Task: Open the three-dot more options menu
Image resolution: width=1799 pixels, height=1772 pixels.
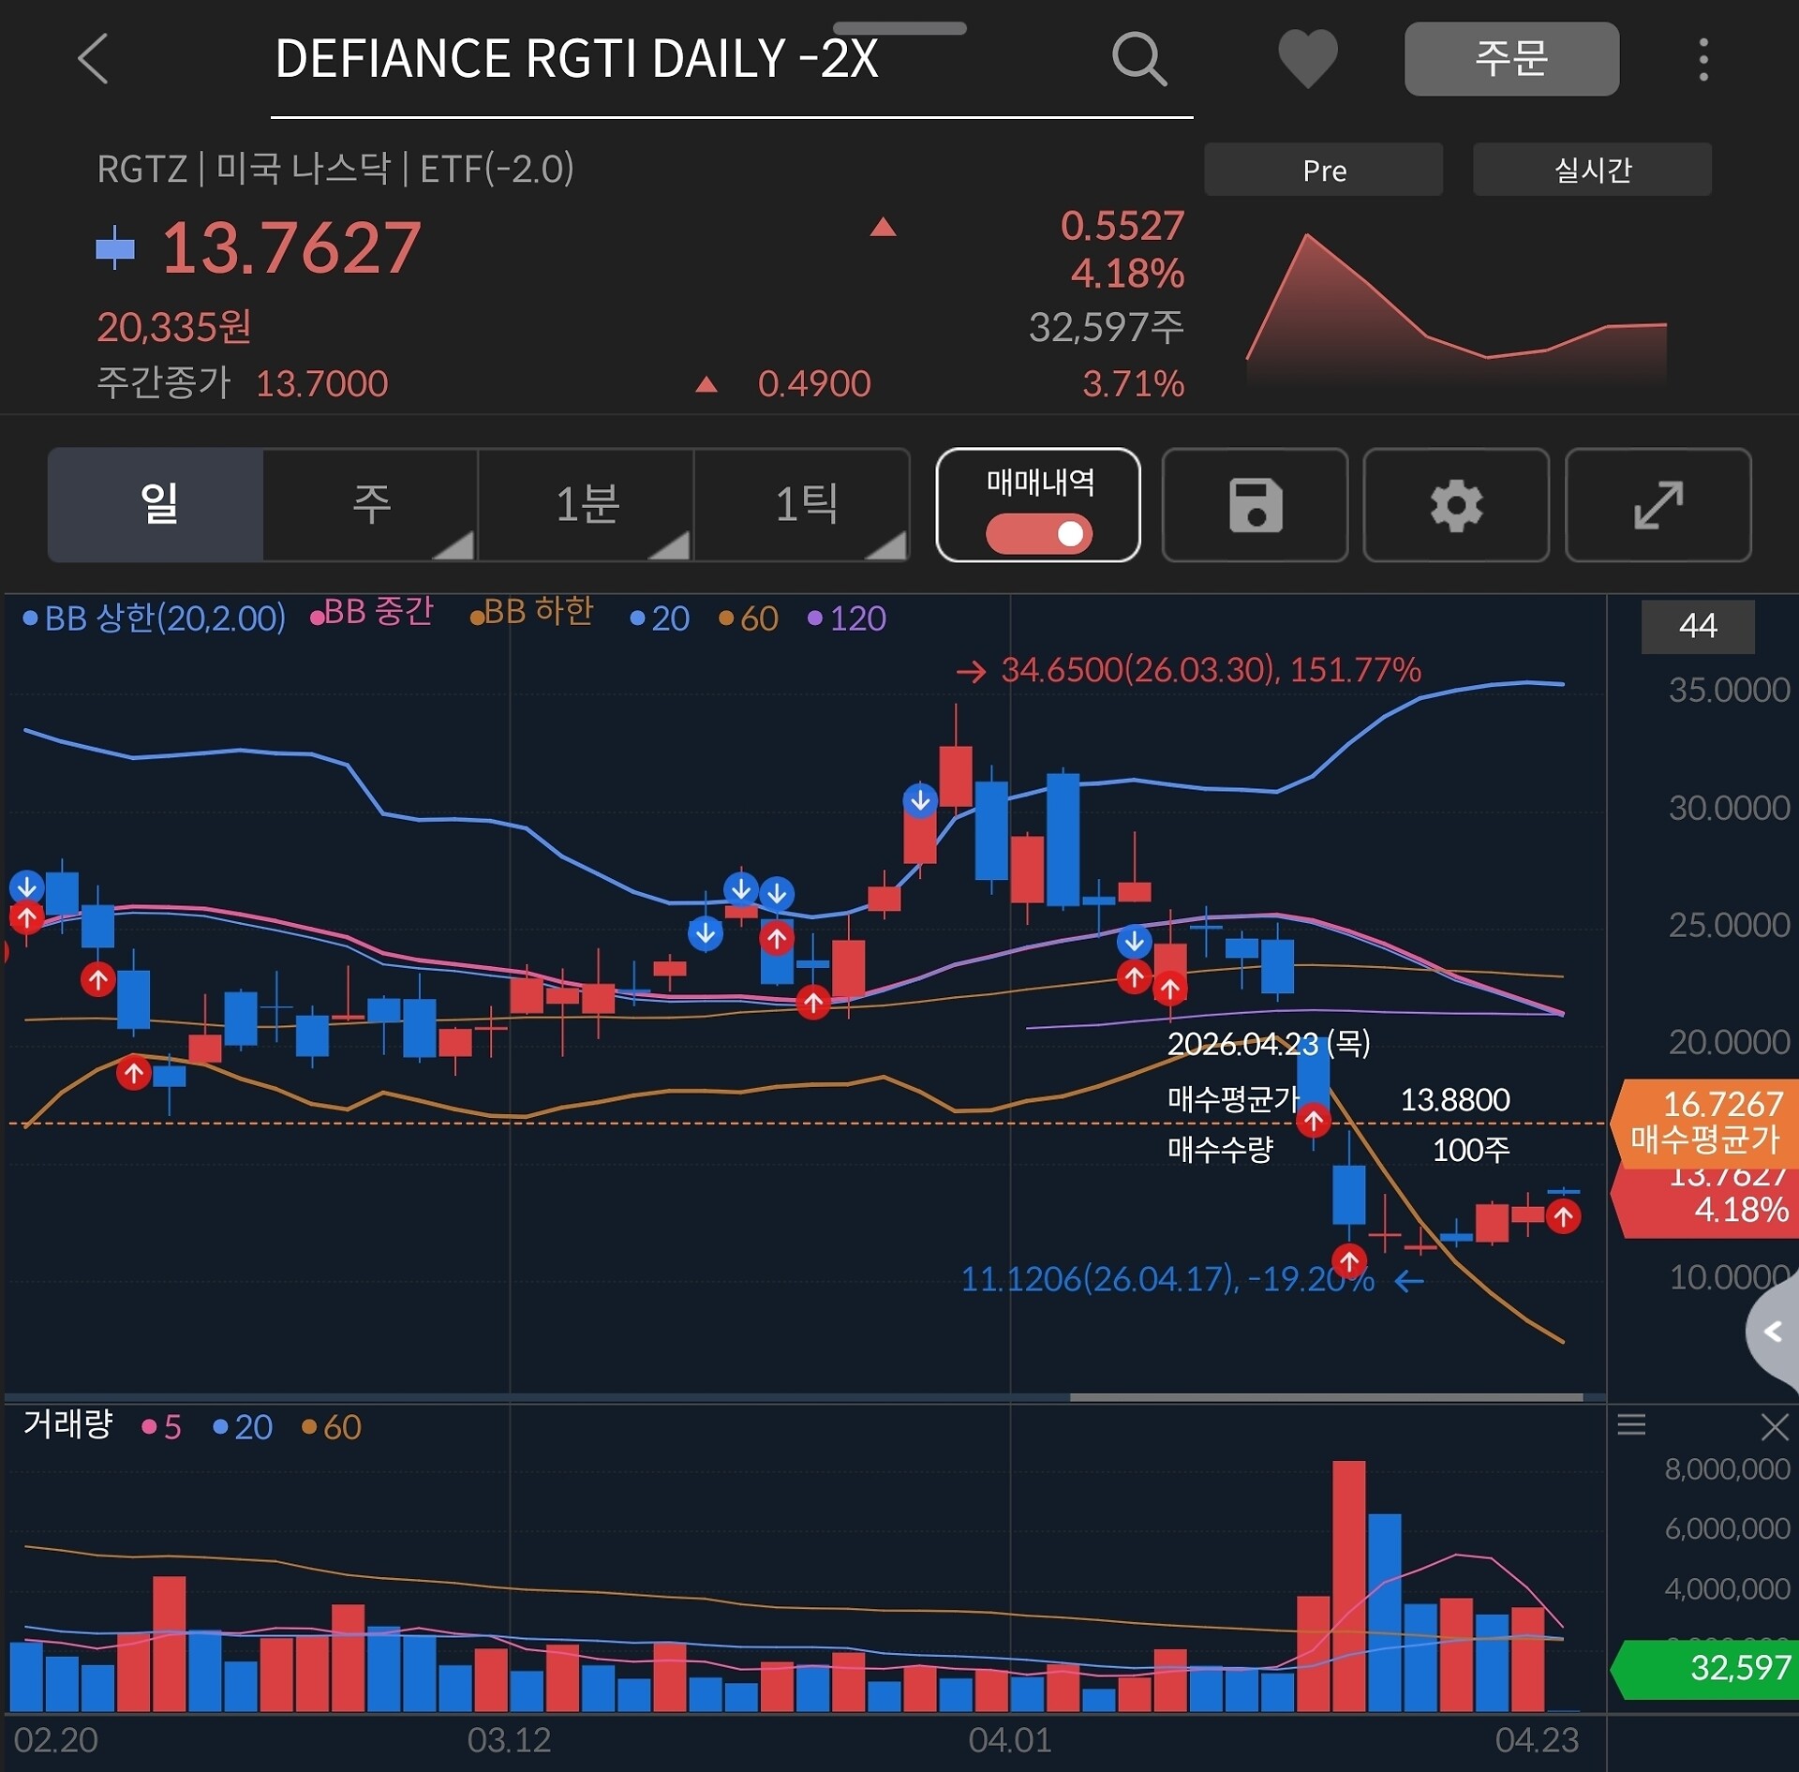Action: (x=1702, y=59)
